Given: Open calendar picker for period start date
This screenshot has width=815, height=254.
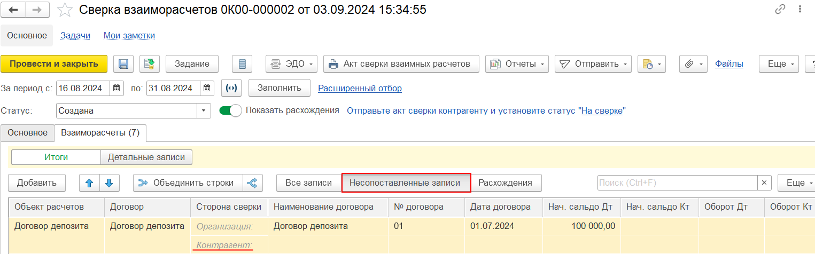Looking at the screenshot, I should coord(117,88).
